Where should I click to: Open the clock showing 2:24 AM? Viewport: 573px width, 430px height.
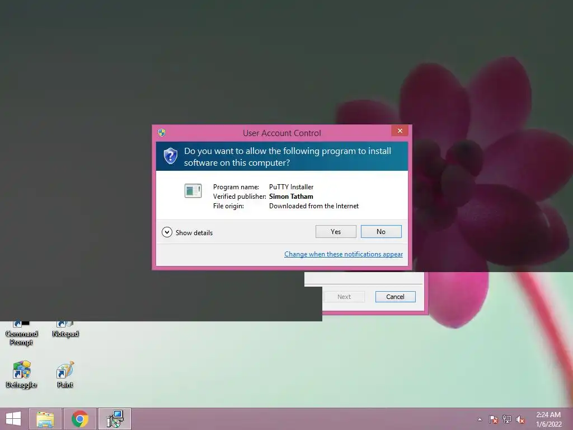[548, 419]
